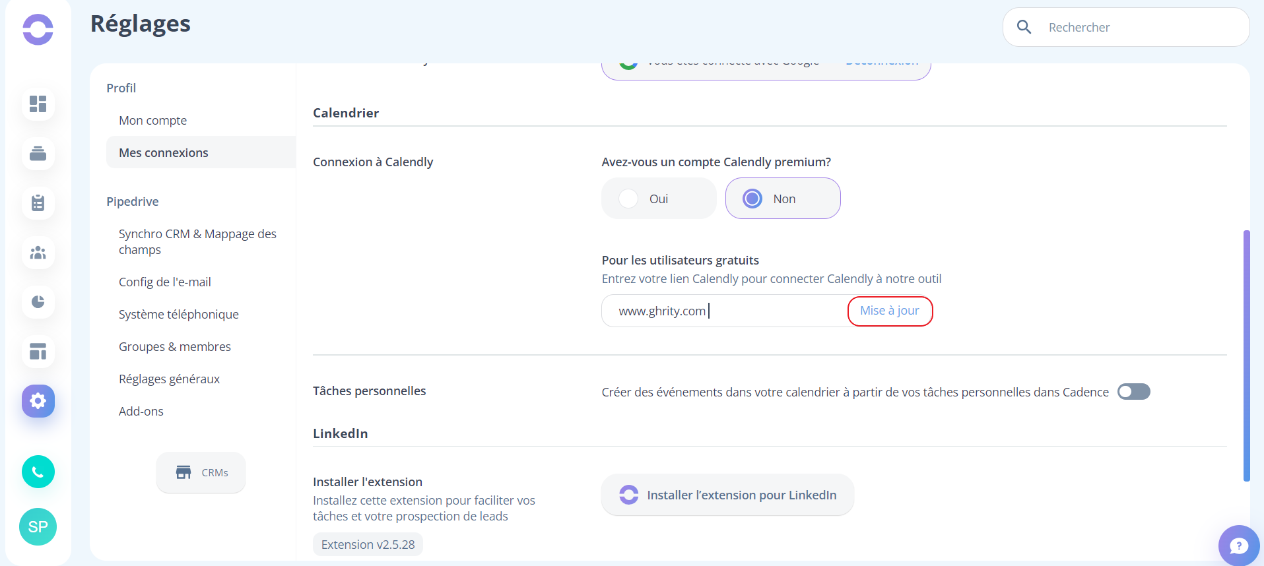This screenshot has height=566, width=1264.
Task: Click the settings gear icon in sidebar
Action: 38,401
